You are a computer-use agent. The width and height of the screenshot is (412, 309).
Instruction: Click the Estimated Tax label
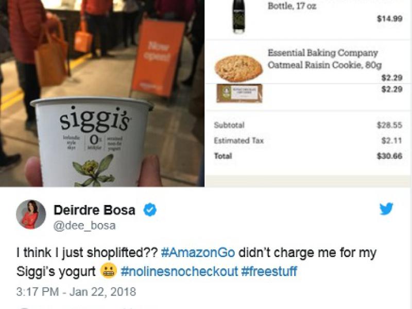tap(238, 141)
